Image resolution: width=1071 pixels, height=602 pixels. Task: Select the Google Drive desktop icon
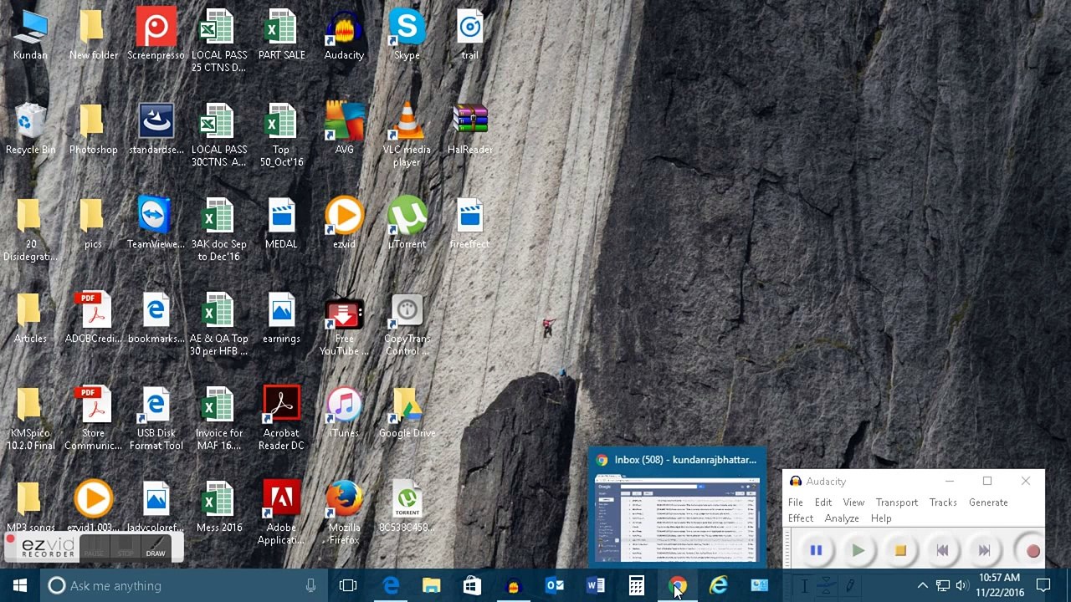click(407, 413)
